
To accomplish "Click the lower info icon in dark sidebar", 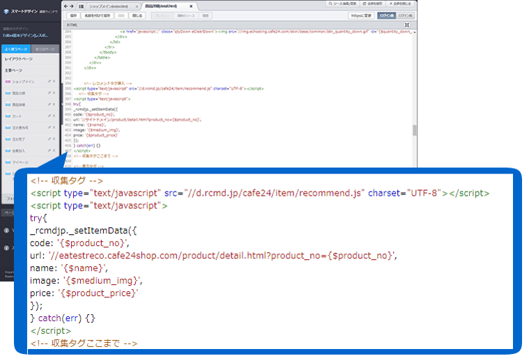I will pos(6,247).
